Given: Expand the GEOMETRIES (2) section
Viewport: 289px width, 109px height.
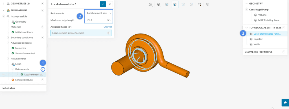Looking at the screenshot, I should pos(3,3).
